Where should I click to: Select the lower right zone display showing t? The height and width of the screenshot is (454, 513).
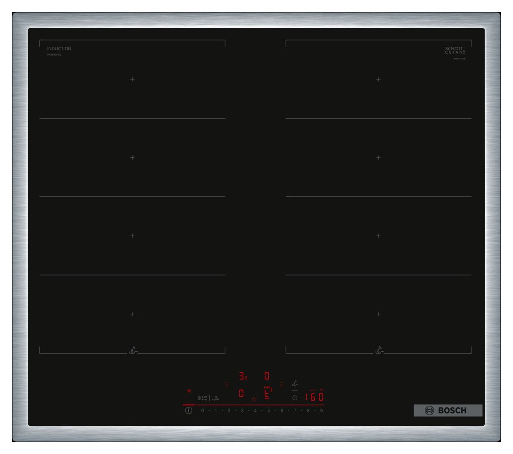tap(267, 394)
